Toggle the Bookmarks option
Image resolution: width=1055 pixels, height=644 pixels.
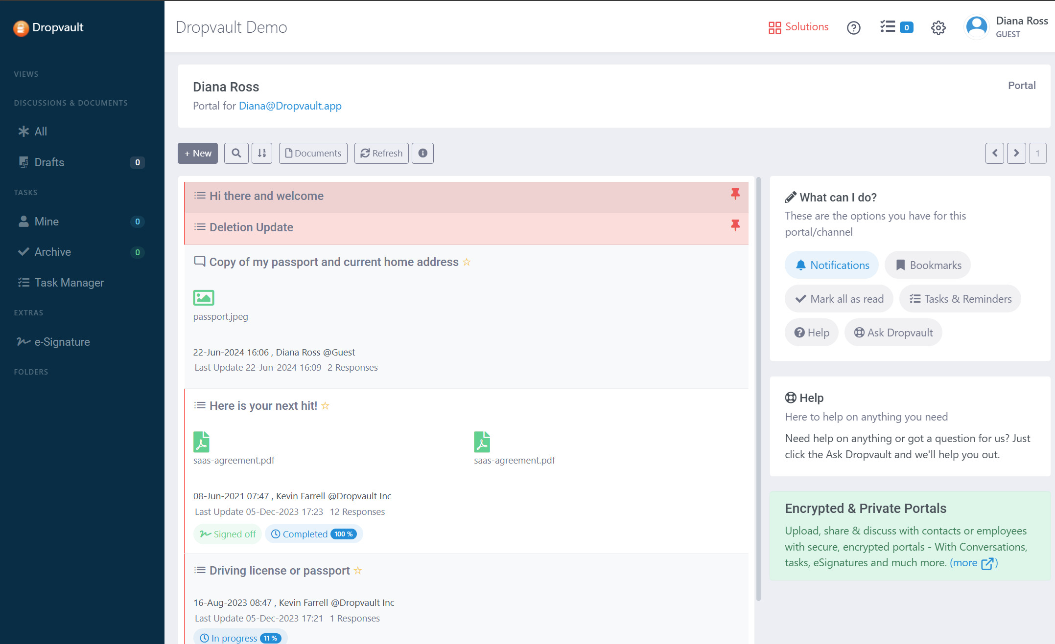click(x=928, y=265)
